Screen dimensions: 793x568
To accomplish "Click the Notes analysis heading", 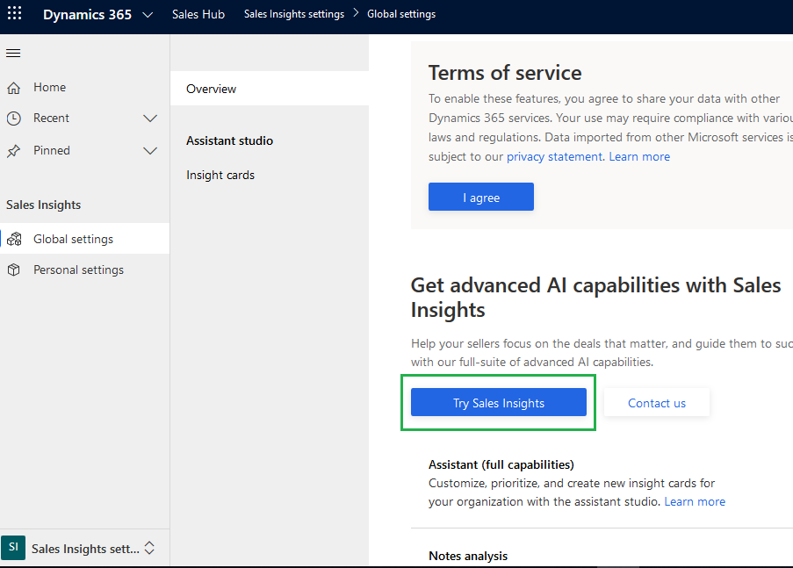I will (x=468, y=556).
